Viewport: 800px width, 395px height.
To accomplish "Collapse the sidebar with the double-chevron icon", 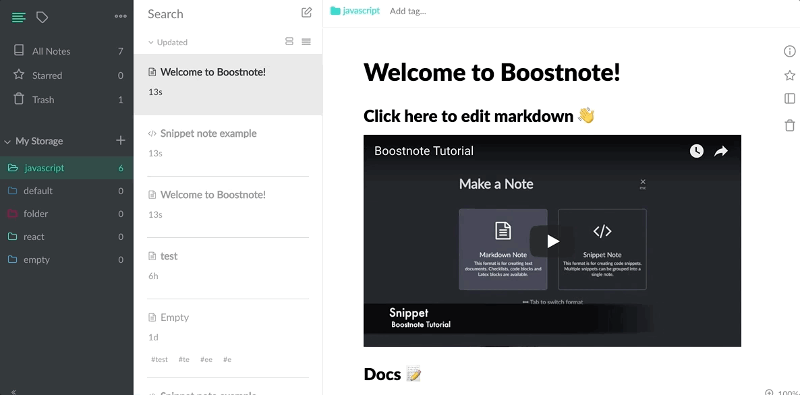I will click(13, 392).
